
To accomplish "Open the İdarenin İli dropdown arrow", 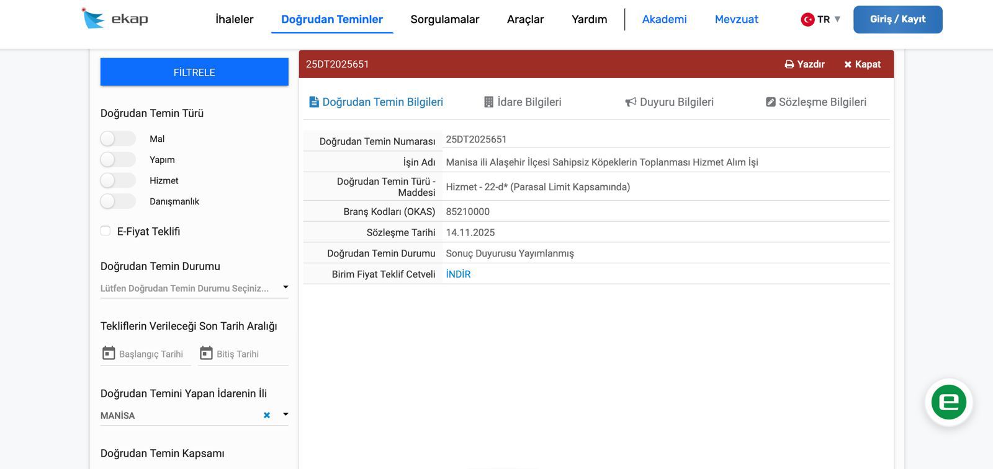I will click(x=285, y=414).
